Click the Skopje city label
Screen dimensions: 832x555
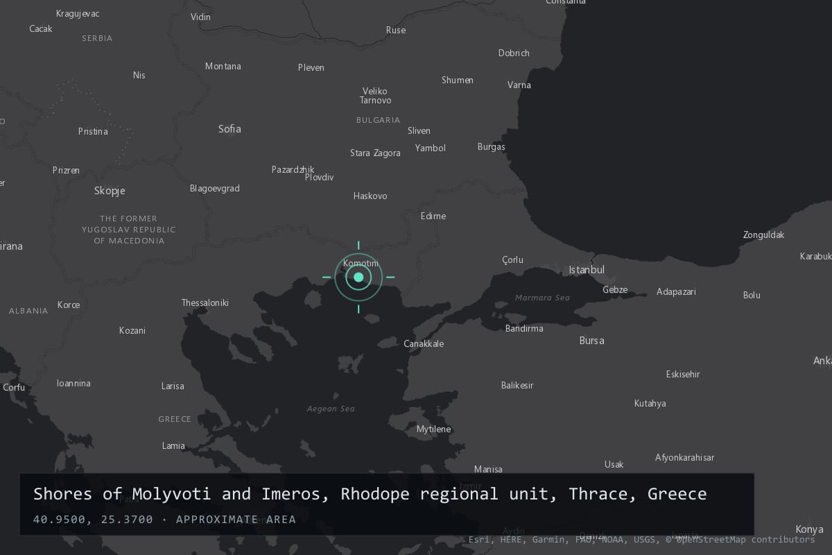pyautogui.click(x=110, y=191)
